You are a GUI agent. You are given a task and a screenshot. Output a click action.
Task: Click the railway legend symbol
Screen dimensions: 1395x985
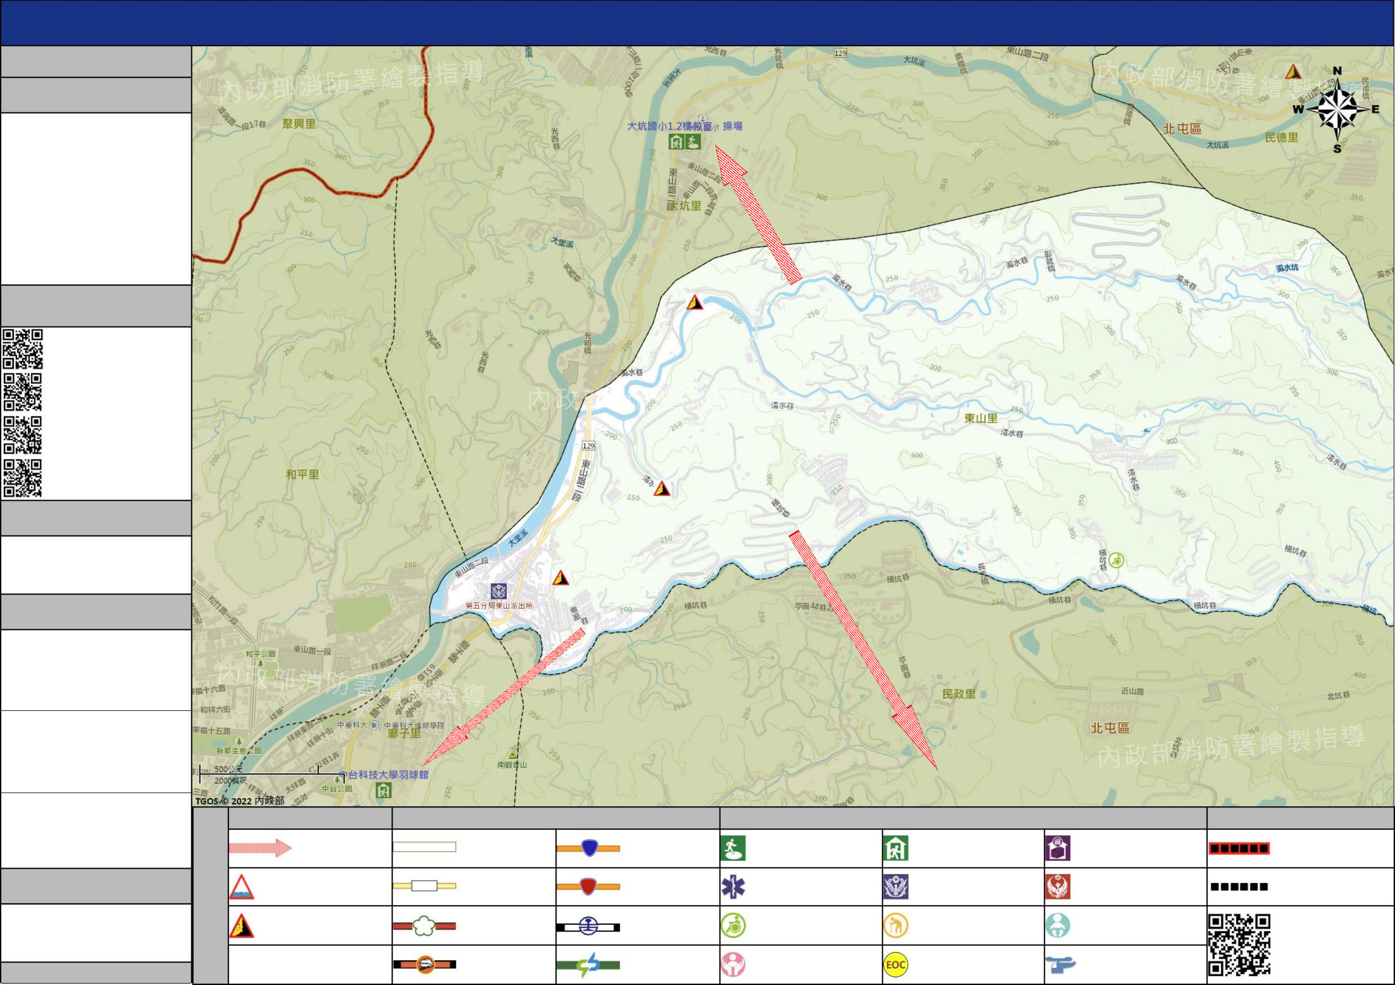588,927
